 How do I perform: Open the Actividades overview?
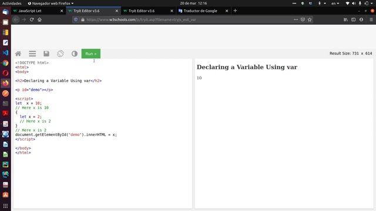coord(12,4)
